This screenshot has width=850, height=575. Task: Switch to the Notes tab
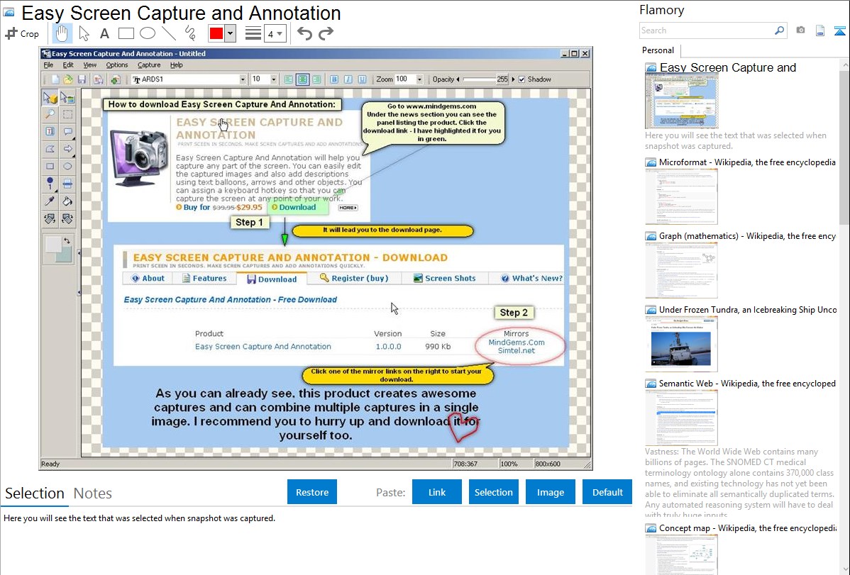(x=93, y=493)
